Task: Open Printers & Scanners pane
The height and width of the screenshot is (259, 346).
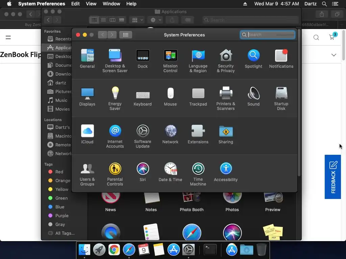Action: (226, 98)
